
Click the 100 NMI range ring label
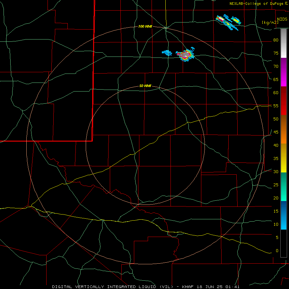(145, 27)
